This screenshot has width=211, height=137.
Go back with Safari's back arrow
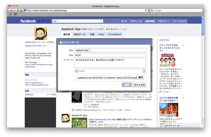click(11, 10)
